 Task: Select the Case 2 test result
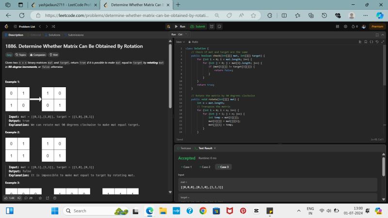point(205,167)
